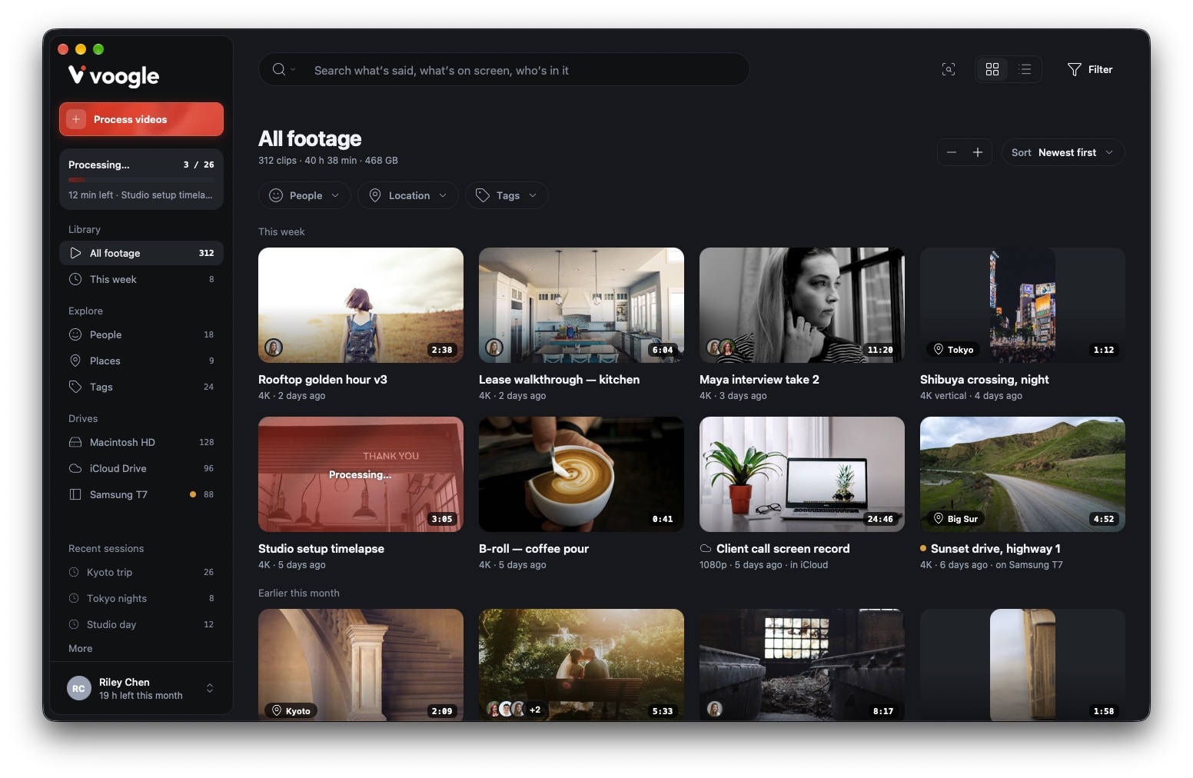Increase thumbnail size with plus
1193x778 pixels.
pos(978,152)
